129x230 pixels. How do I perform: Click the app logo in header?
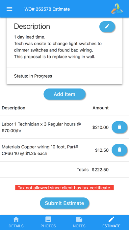click(x=117, y=9)
